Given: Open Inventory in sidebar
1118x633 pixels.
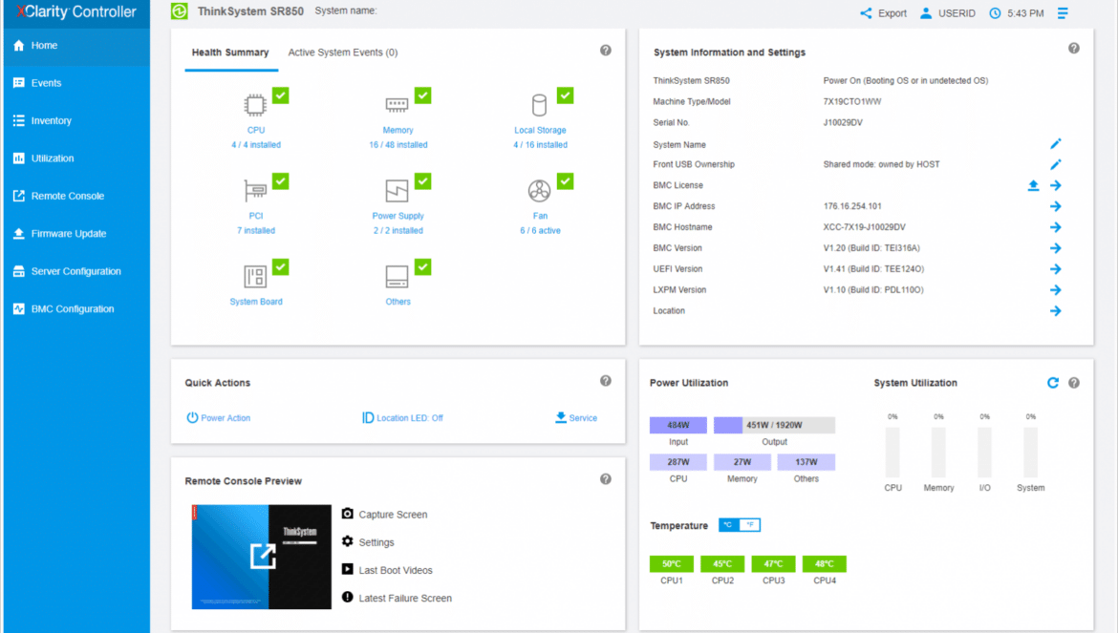Looking at the screenshot, I should (77, 121).
